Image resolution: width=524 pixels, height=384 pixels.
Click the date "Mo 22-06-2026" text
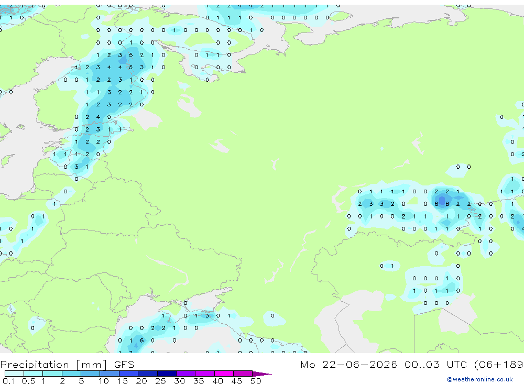point(348,364)
